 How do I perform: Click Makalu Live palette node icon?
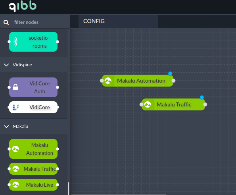pos(15,185)
